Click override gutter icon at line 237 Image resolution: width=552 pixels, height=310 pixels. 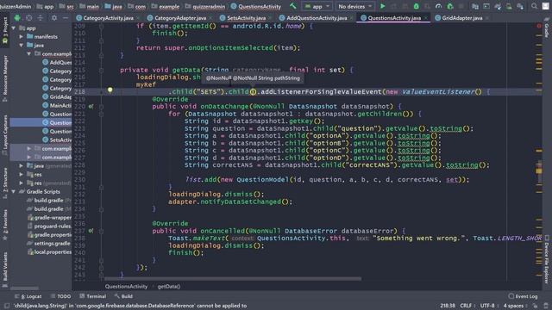[x=91, y=231]
